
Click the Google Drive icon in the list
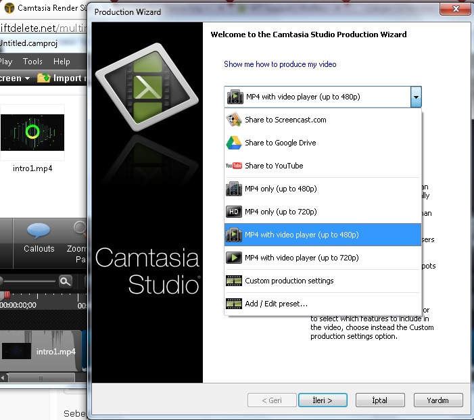pyautogui.click(x=234, y=143)
